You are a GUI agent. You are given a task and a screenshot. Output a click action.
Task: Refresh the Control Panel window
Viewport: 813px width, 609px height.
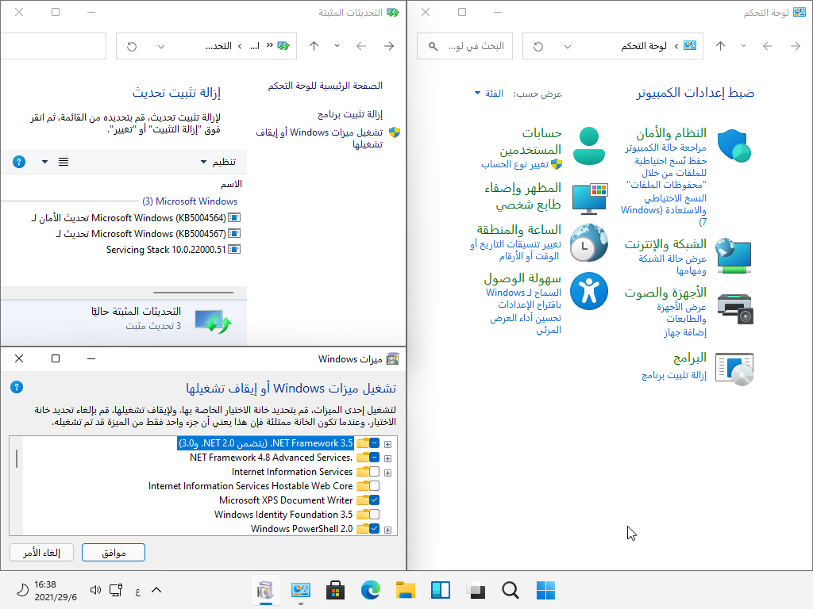(x=538, y=46)
